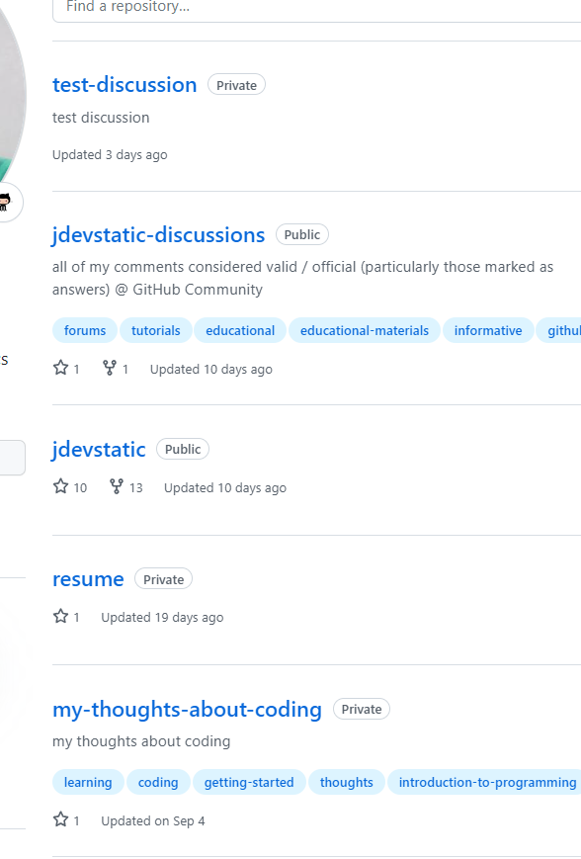
Task: Open the test-discussion repository
Action: [x=124, y=84]
